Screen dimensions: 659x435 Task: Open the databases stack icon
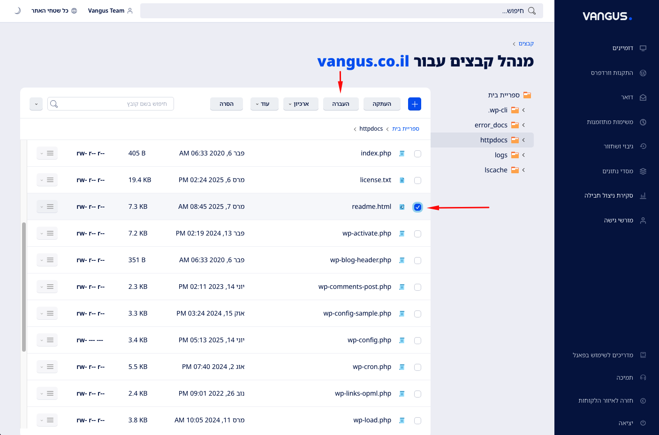643,171
